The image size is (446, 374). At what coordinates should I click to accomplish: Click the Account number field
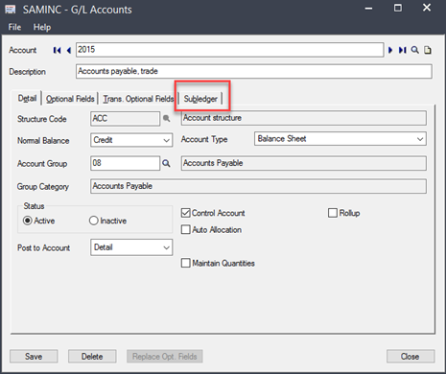(229, 50)
